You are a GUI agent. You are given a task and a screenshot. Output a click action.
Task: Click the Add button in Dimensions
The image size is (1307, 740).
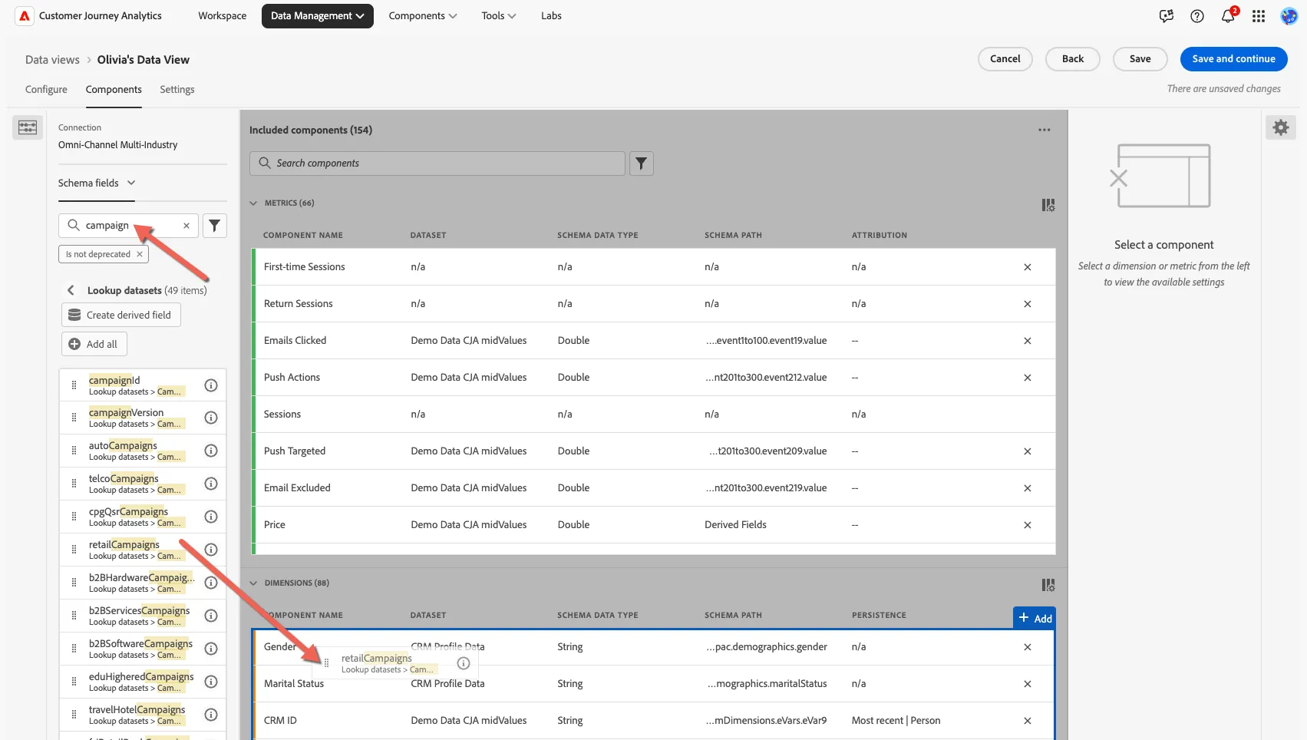pyautogui.click(x=1035, y=619)
